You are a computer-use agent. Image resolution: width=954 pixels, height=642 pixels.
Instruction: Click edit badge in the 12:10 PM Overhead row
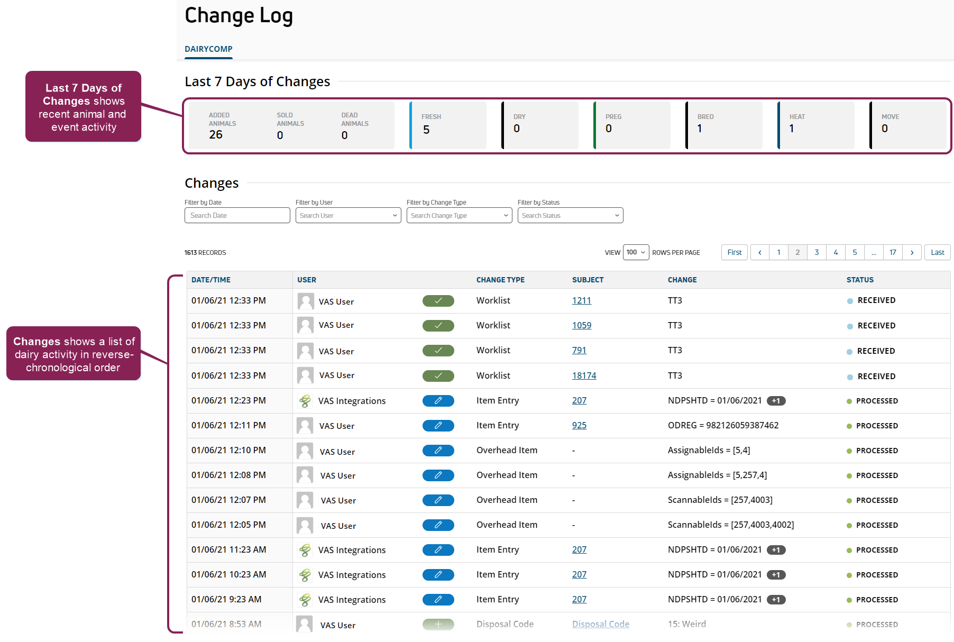click(438, 451)
